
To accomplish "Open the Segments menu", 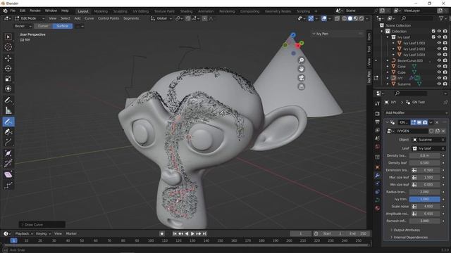I will (x=131, y=18).
